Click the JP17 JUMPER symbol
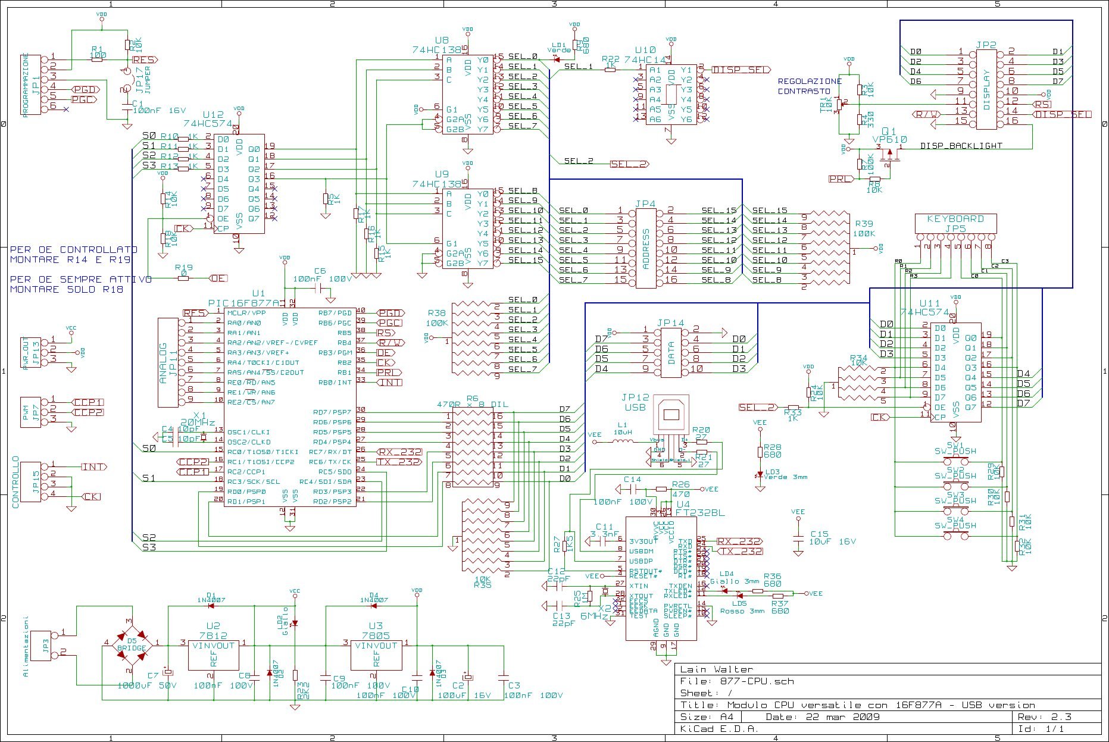 127,80
